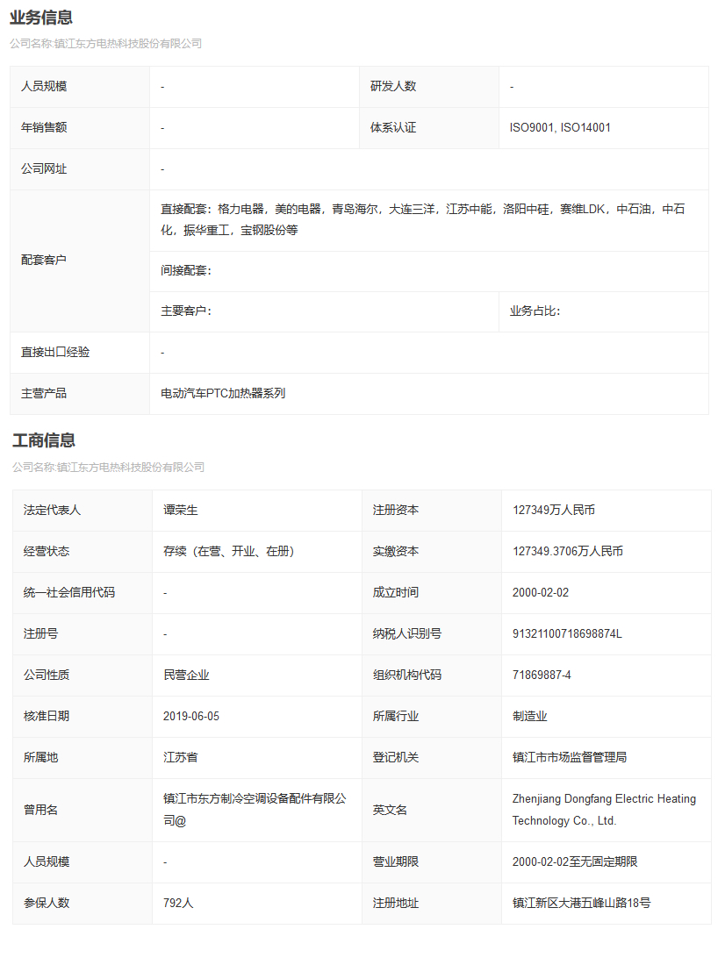Screen dimensions: 725x965
Task: Click the 所属行业 label
Action: (x=396, y=717)
